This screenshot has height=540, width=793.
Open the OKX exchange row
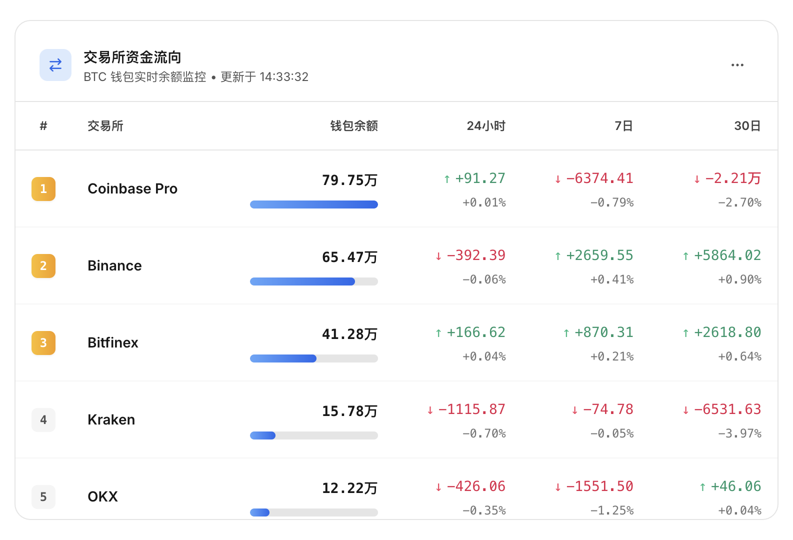click(x=396, y=489)
